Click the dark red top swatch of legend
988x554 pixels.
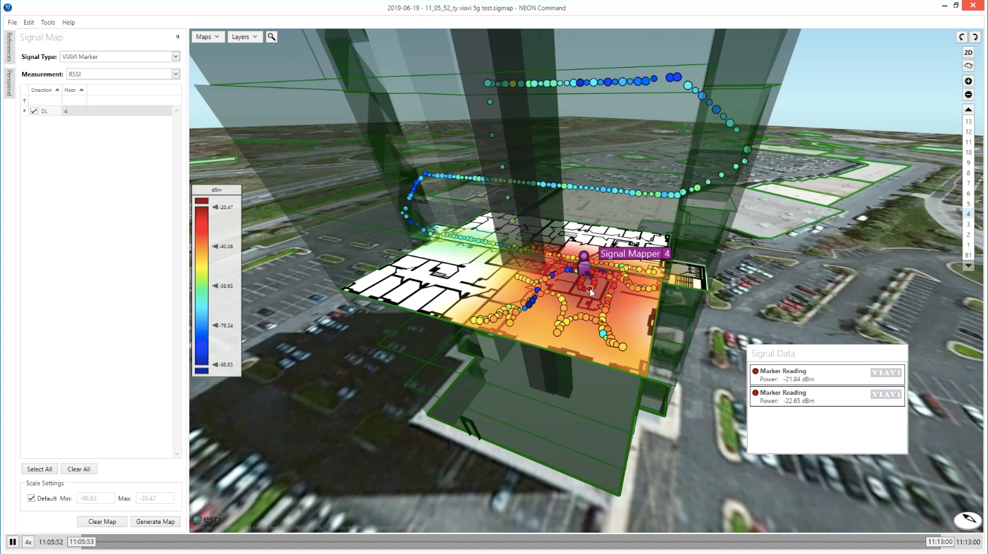pos(202,201)
